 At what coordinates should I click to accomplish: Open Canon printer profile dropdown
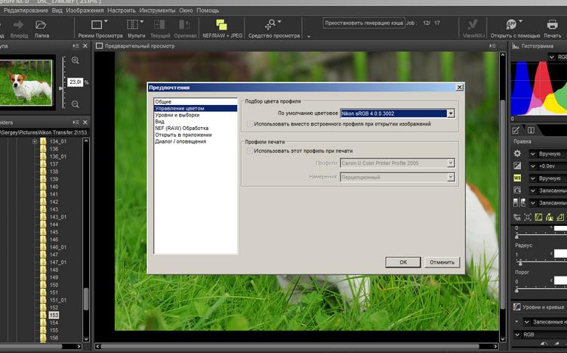(451, 163)
